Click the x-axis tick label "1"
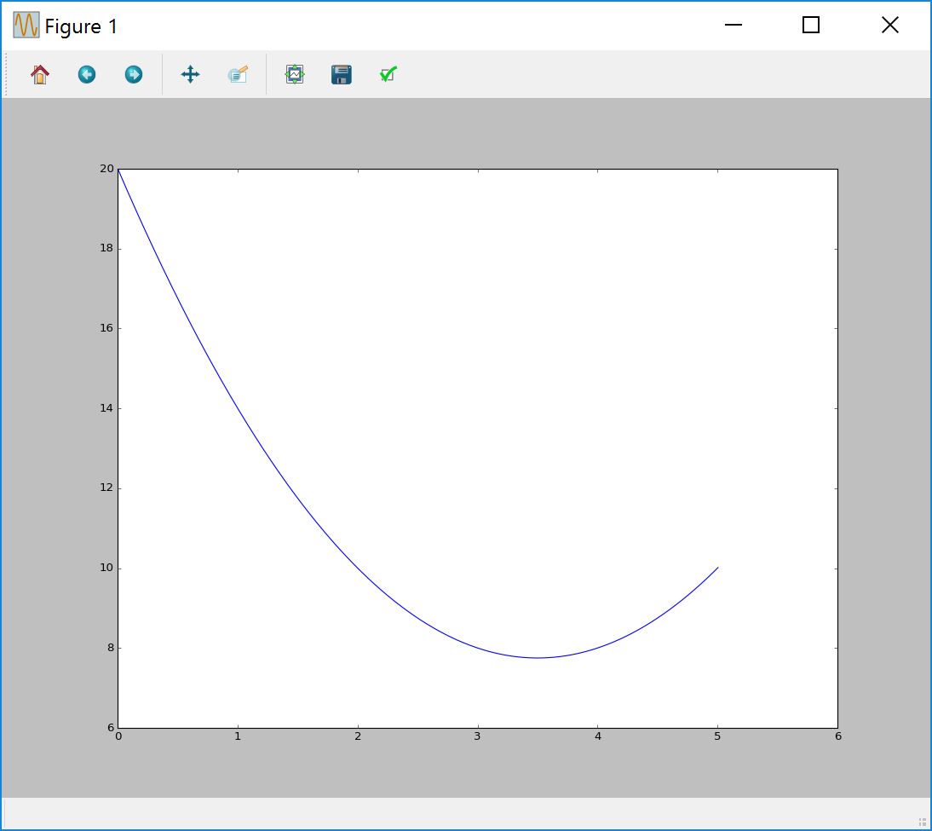The height and width of the screenshot is (831, 932). click(x=238, y=736)
